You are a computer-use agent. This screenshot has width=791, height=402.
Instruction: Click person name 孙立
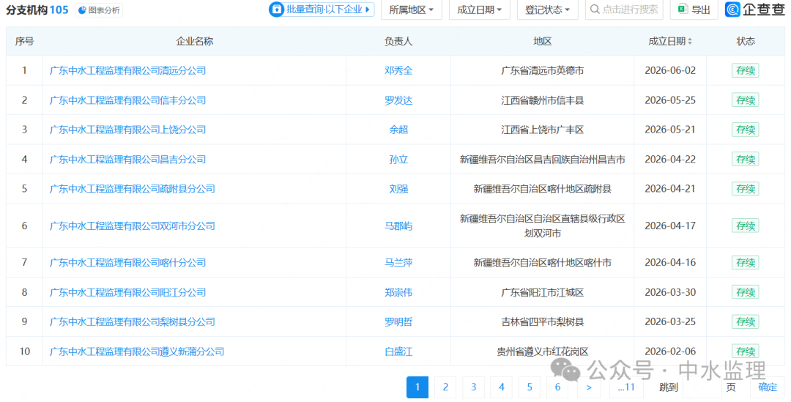click(398, 160)
